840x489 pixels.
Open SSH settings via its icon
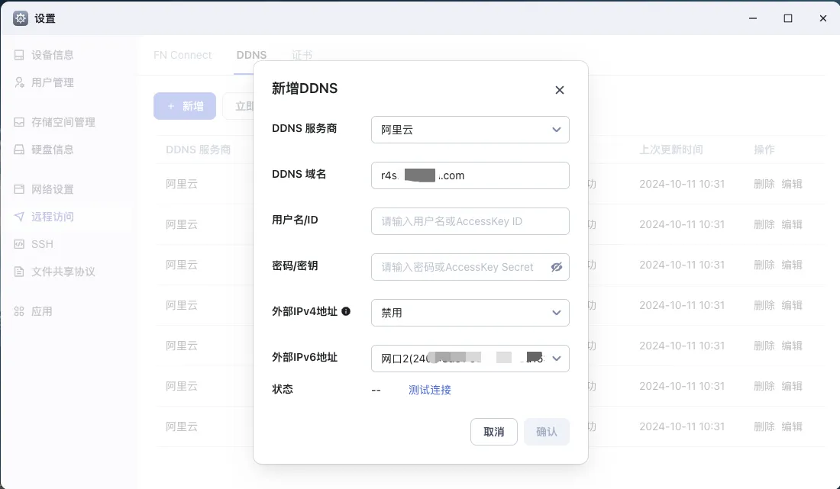[19, 244]
